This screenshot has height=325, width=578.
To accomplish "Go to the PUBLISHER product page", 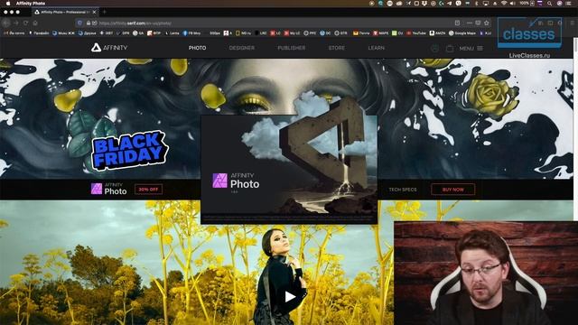I will coord(291,48).
